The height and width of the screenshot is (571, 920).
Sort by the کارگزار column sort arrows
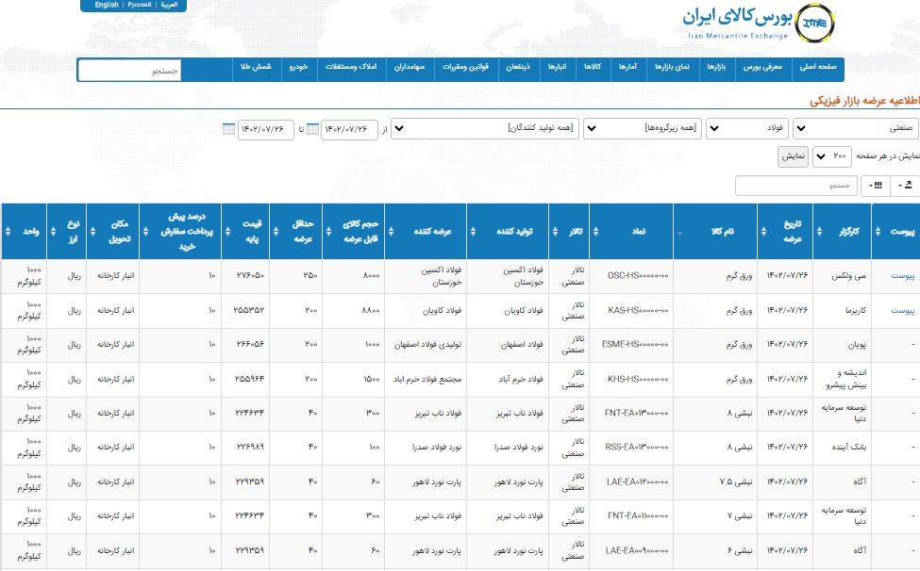click(x=819, y=232)
